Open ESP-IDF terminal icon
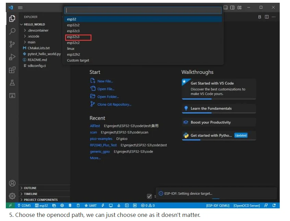Screen dimensions: 290x221 [x=127, y=206]
